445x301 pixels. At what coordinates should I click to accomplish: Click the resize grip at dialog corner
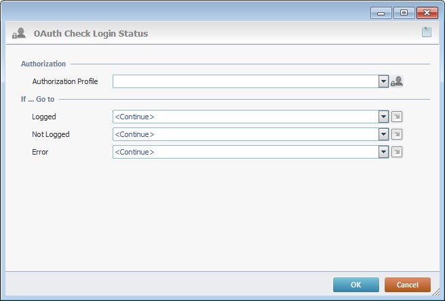tap(436, 292)
